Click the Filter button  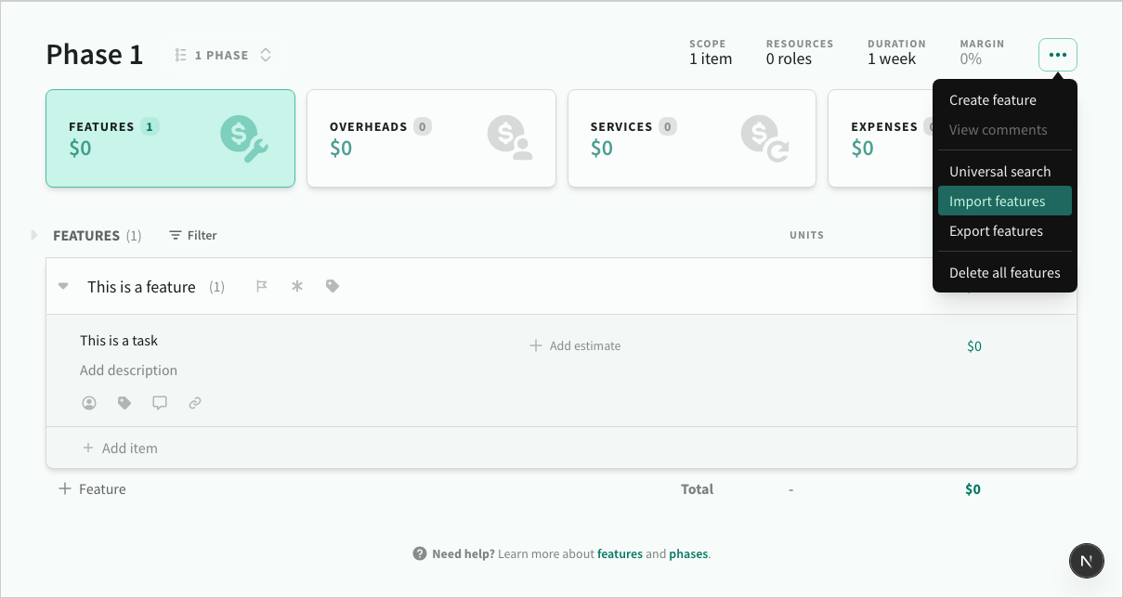point(193,236)
